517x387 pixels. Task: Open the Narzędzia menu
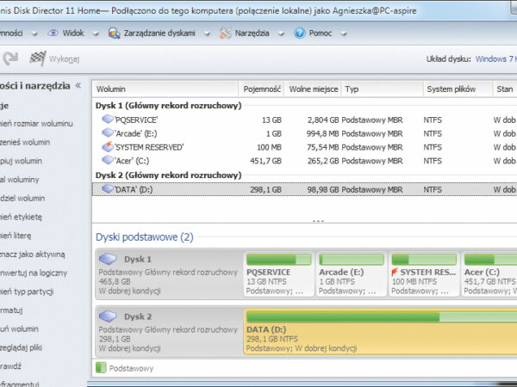(x=253, y=34)
